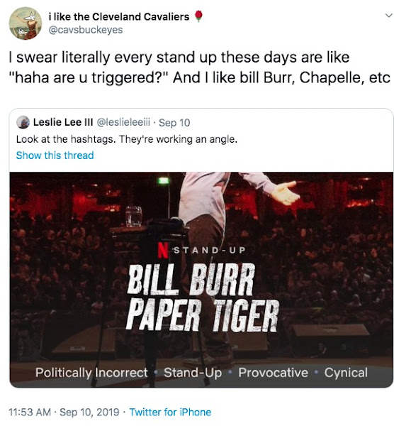Viewport: 394px width, 426px height.
Task: Open 'i like the Cleveland Cavaliers' profile name
Action: (x=119, y=17)
